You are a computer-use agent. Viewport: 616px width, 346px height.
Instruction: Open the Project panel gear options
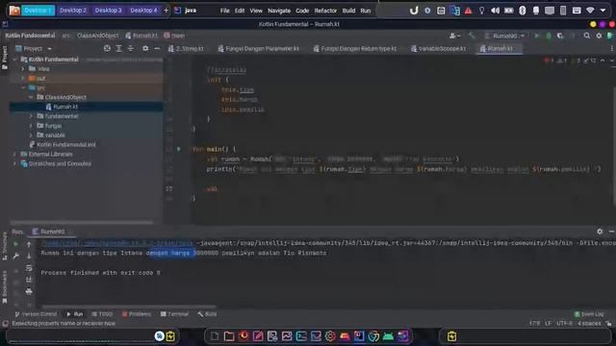click(x=145, y=48)
